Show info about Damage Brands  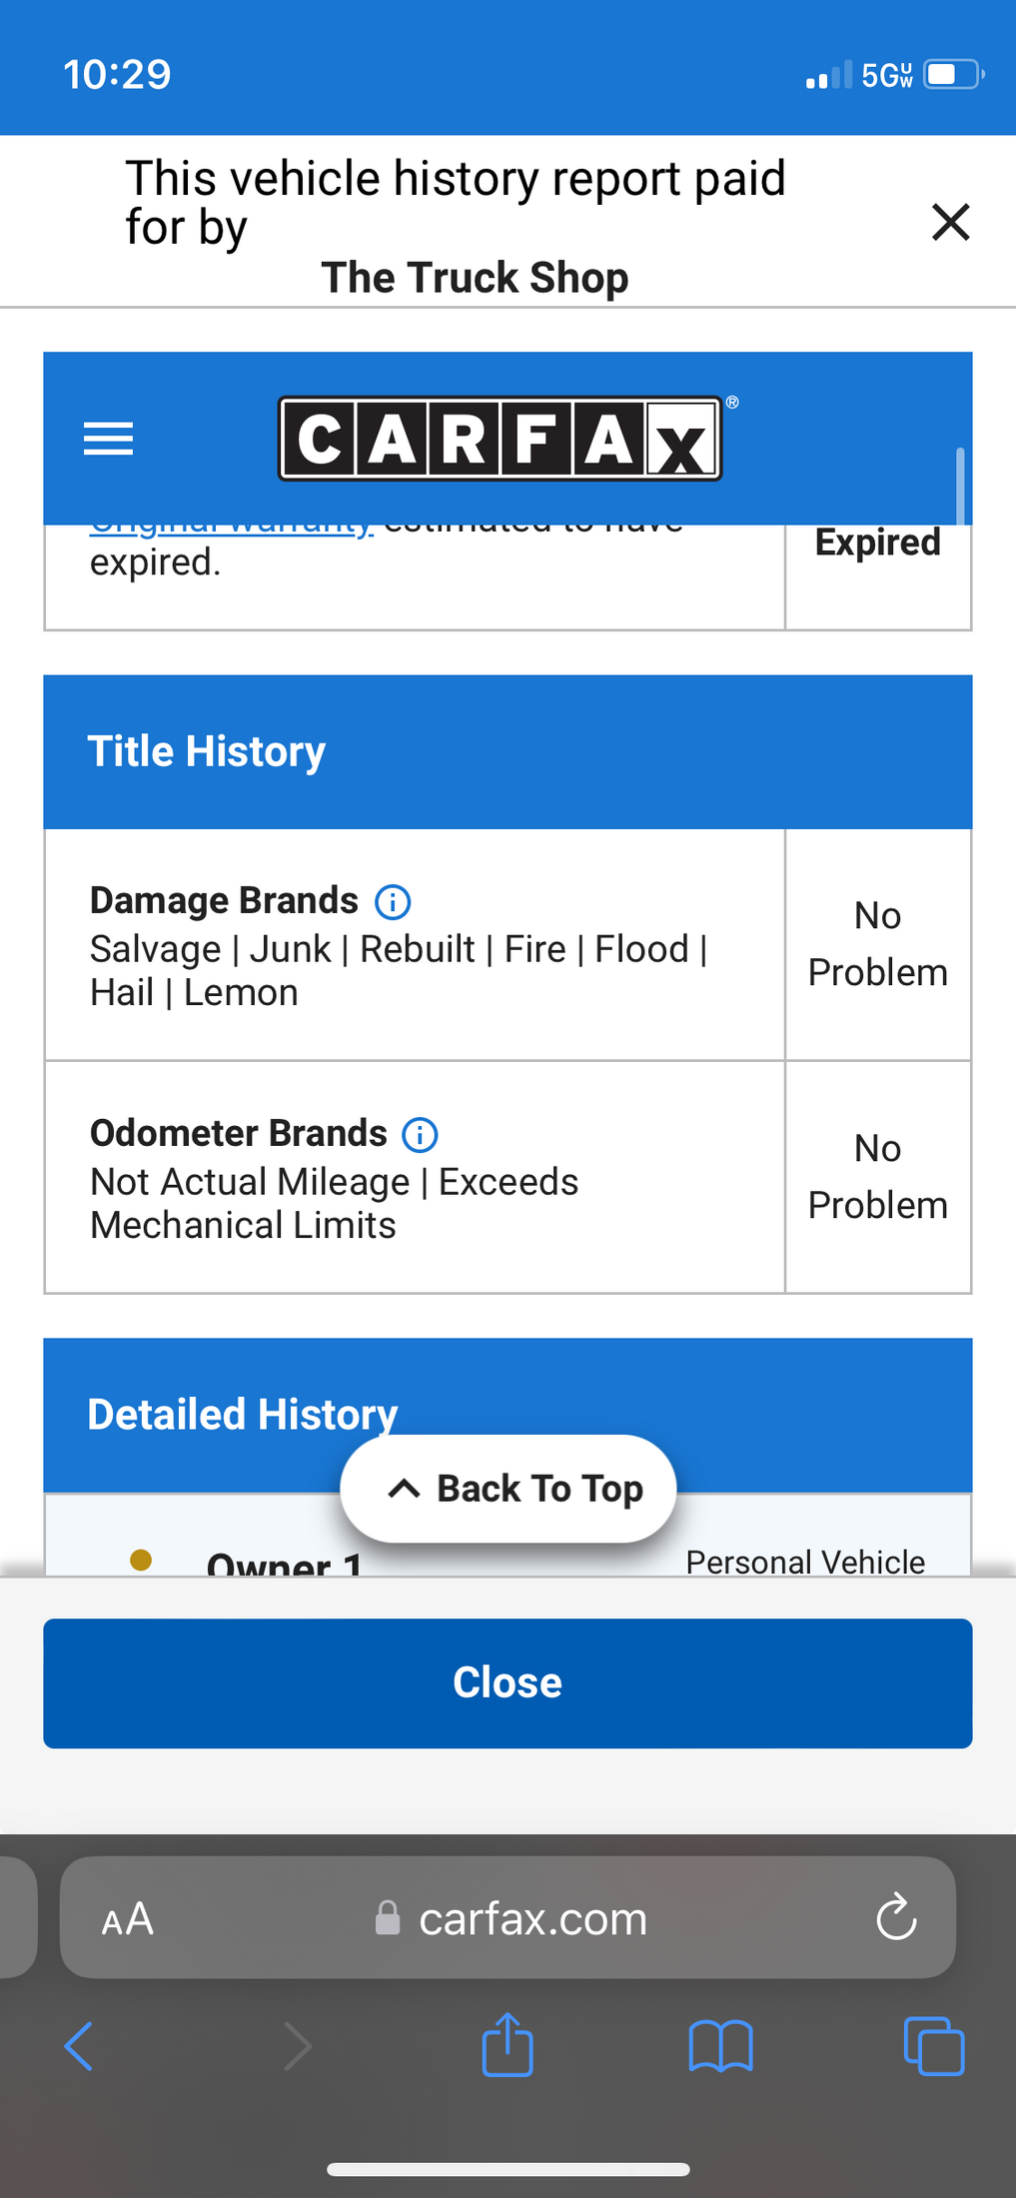(x=393, y=902)
